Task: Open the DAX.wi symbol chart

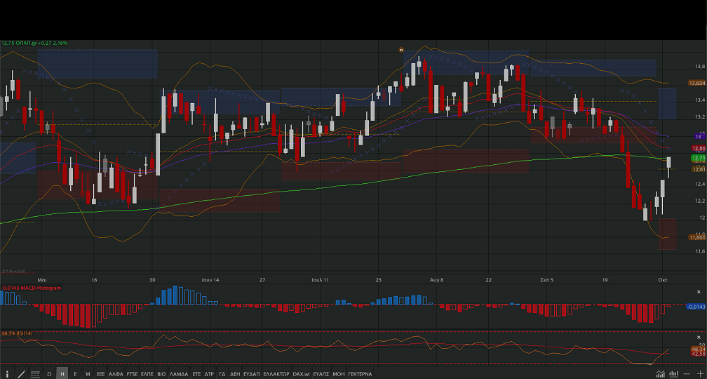Action: click(301, 374)
